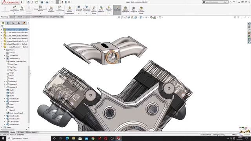Open Chrome from the taskbar

[x=93, y=138]
